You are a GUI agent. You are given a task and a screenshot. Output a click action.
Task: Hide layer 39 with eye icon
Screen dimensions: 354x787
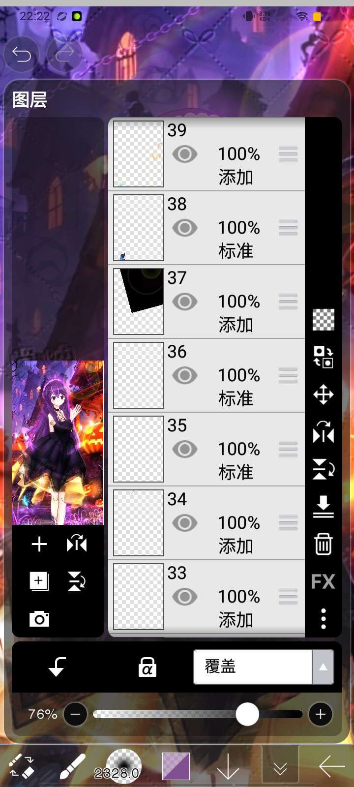pos(185,154)
